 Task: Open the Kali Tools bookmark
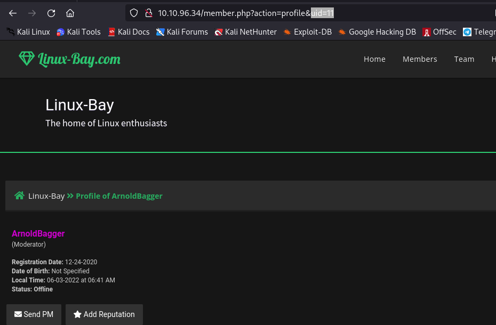tap(78, 32)
